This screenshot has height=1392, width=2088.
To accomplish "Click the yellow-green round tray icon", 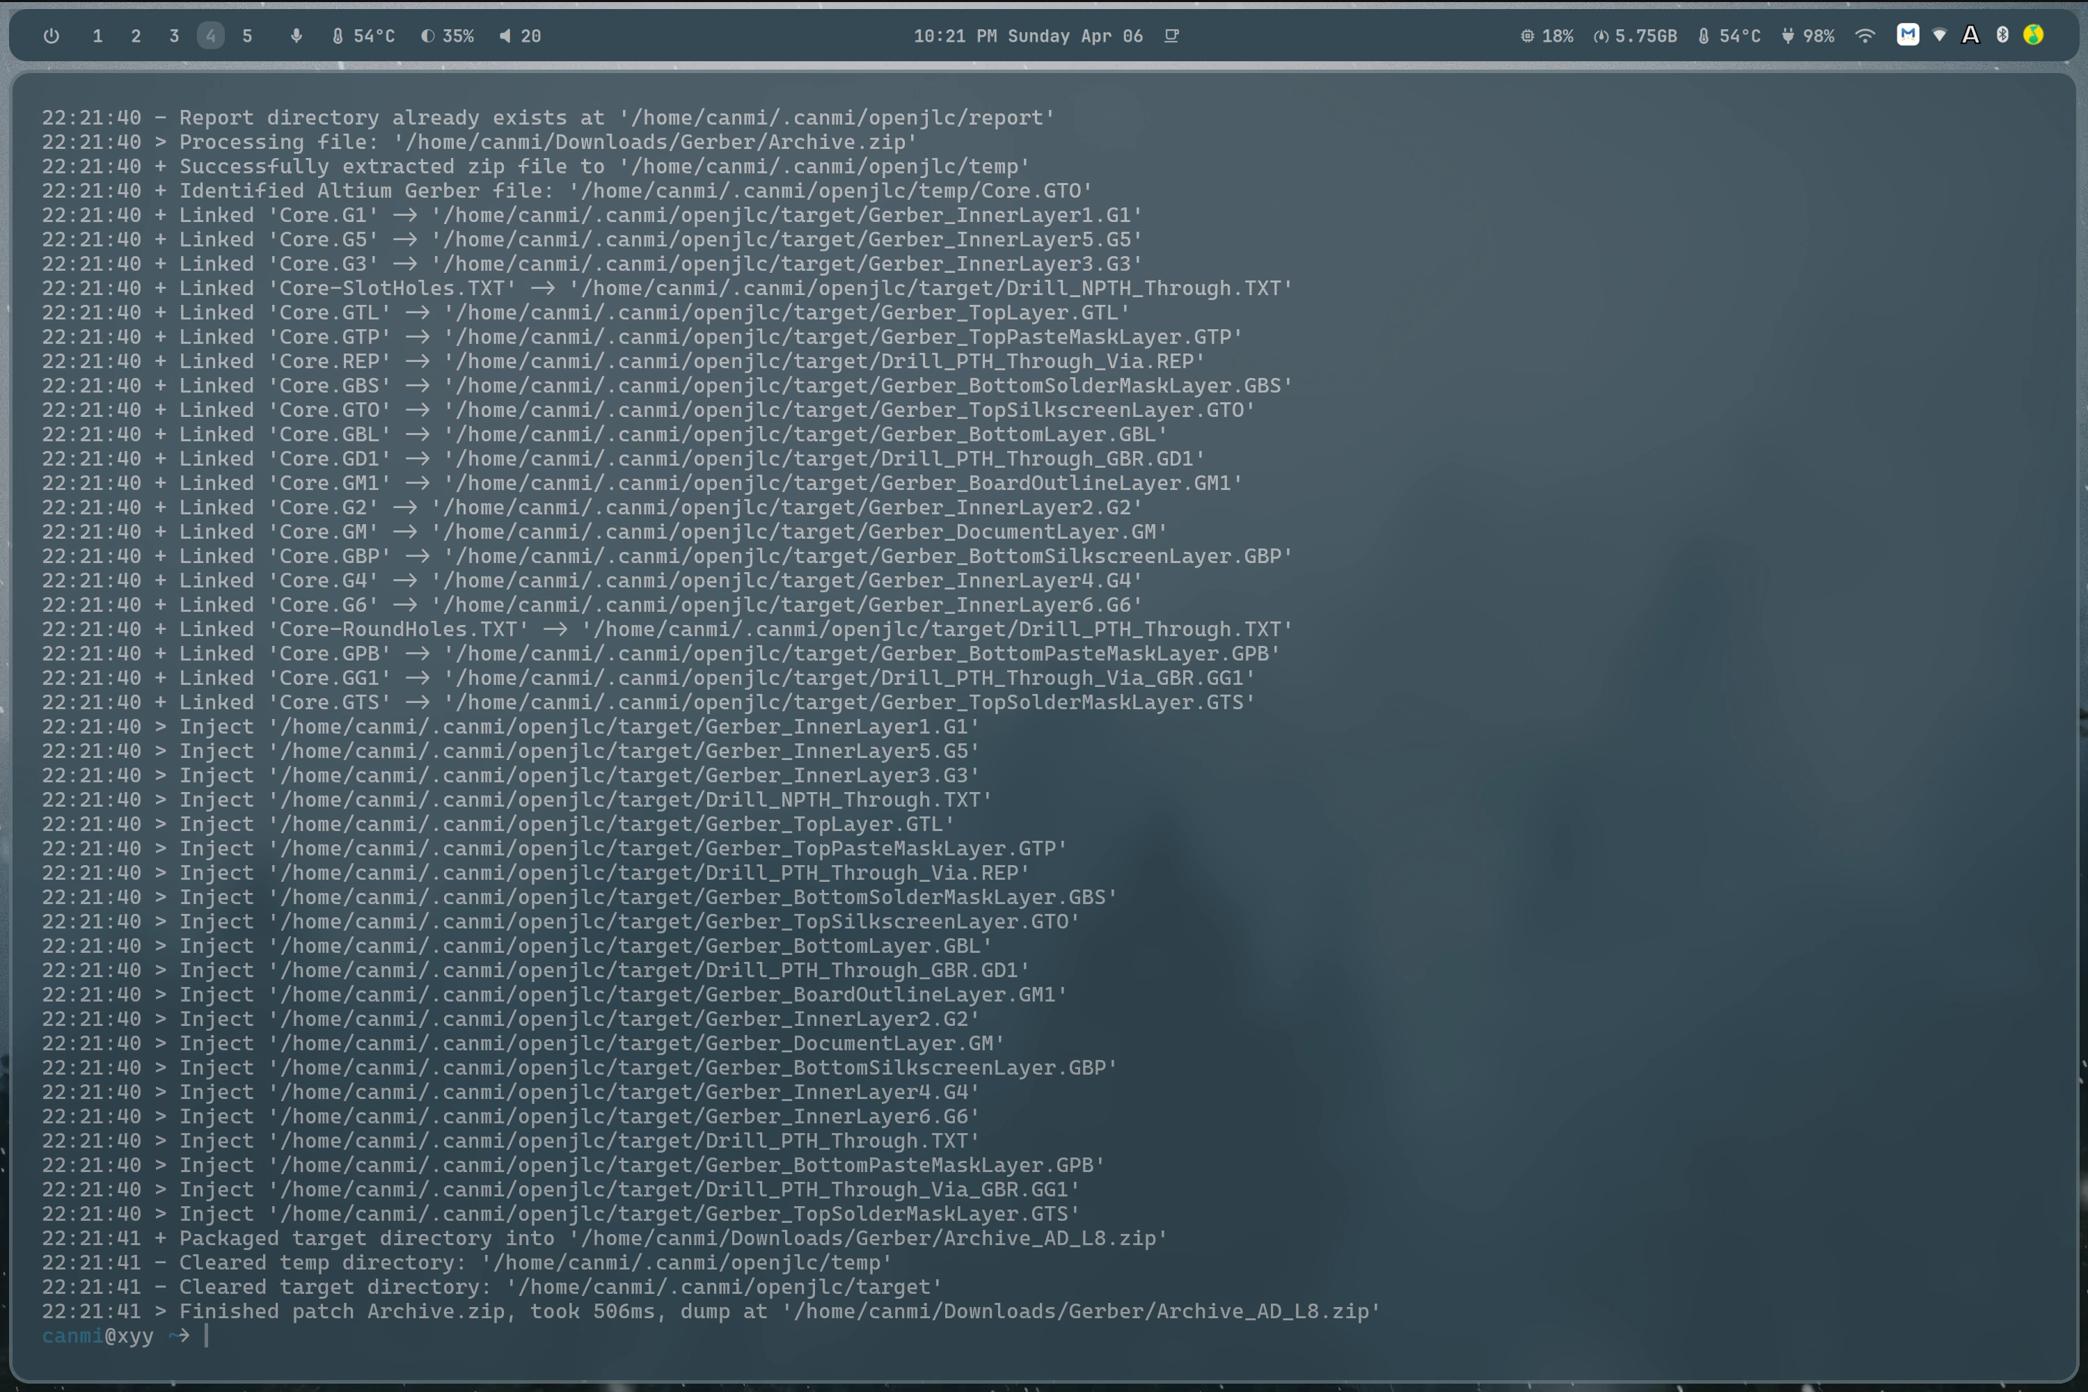I will tap(2034, 35).
